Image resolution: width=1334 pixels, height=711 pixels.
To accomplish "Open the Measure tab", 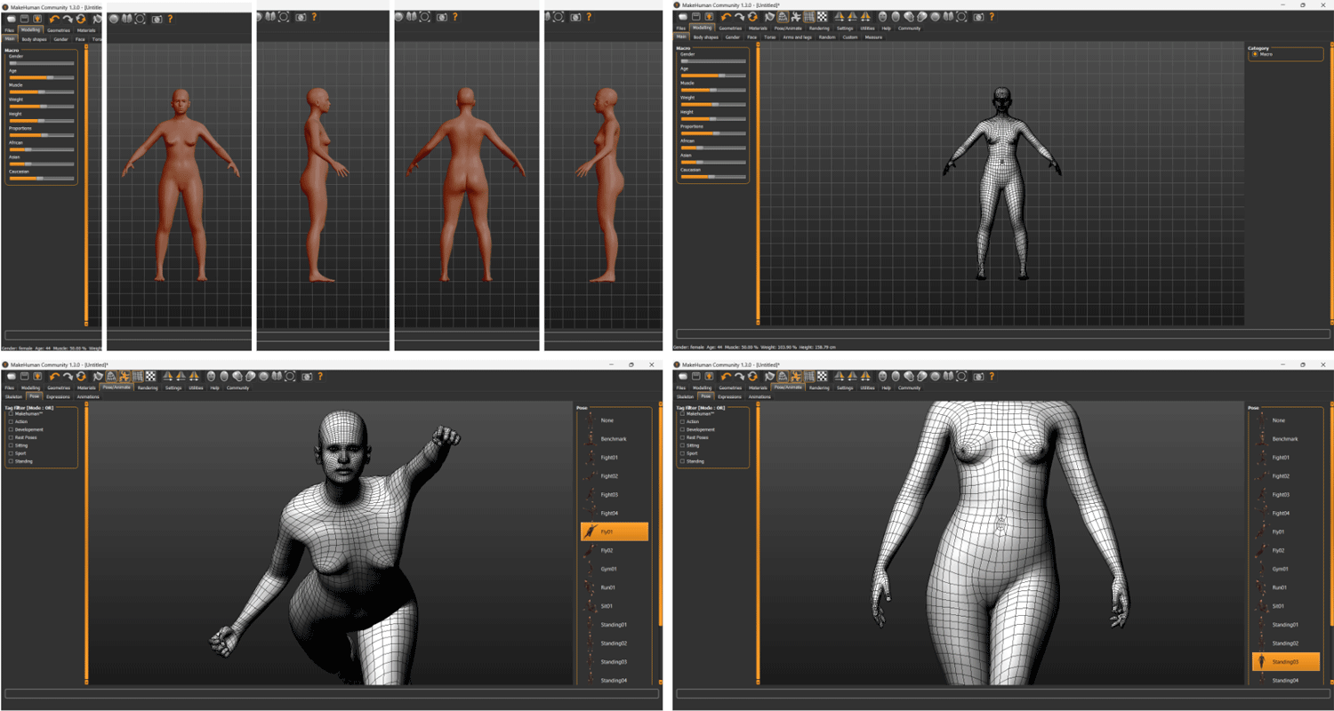I will click(873, 37).
